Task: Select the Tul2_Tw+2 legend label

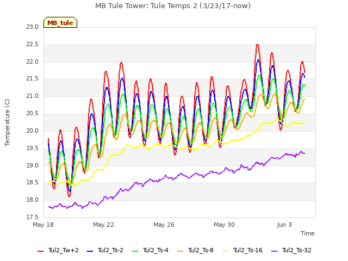Action: click(64, 250)
